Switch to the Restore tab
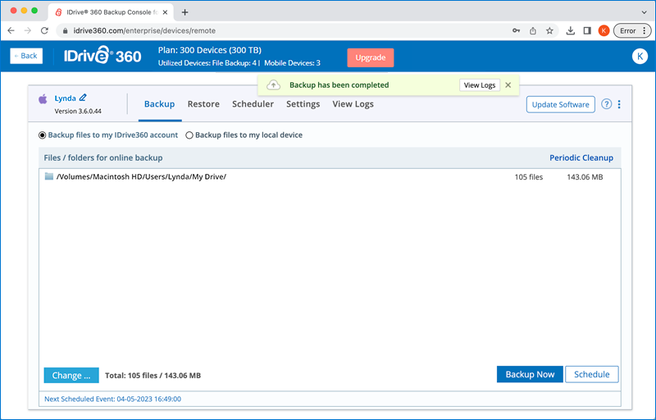656x420 pixels. 203,104
